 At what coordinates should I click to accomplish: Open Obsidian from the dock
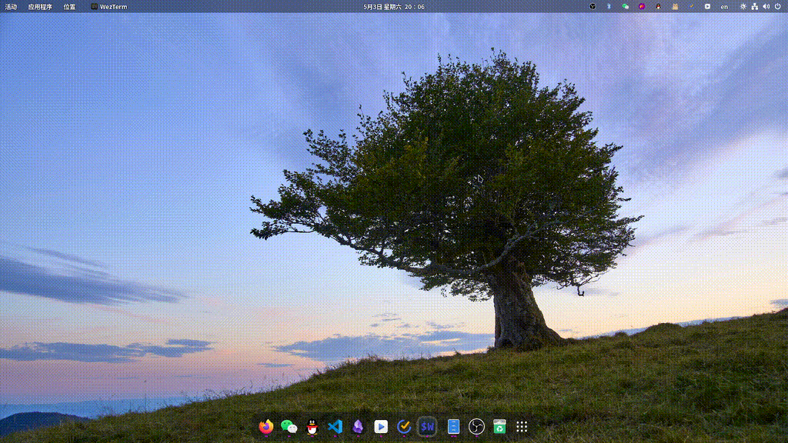[358, 427]
